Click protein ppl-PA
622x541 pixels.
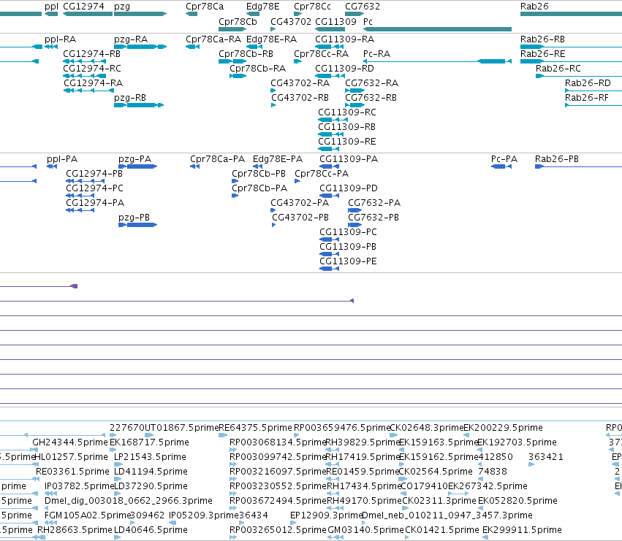click(62, 159)
